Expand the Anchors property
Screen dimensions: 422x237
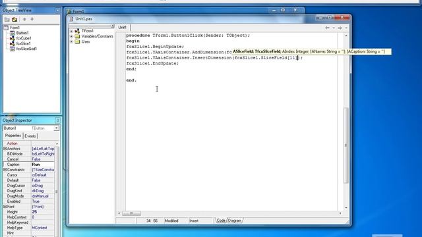[x=5, y=149]
